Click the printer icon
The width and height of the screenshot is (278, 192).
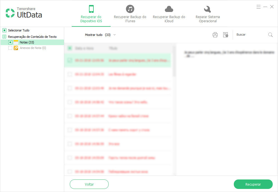(x=215, y=35)
